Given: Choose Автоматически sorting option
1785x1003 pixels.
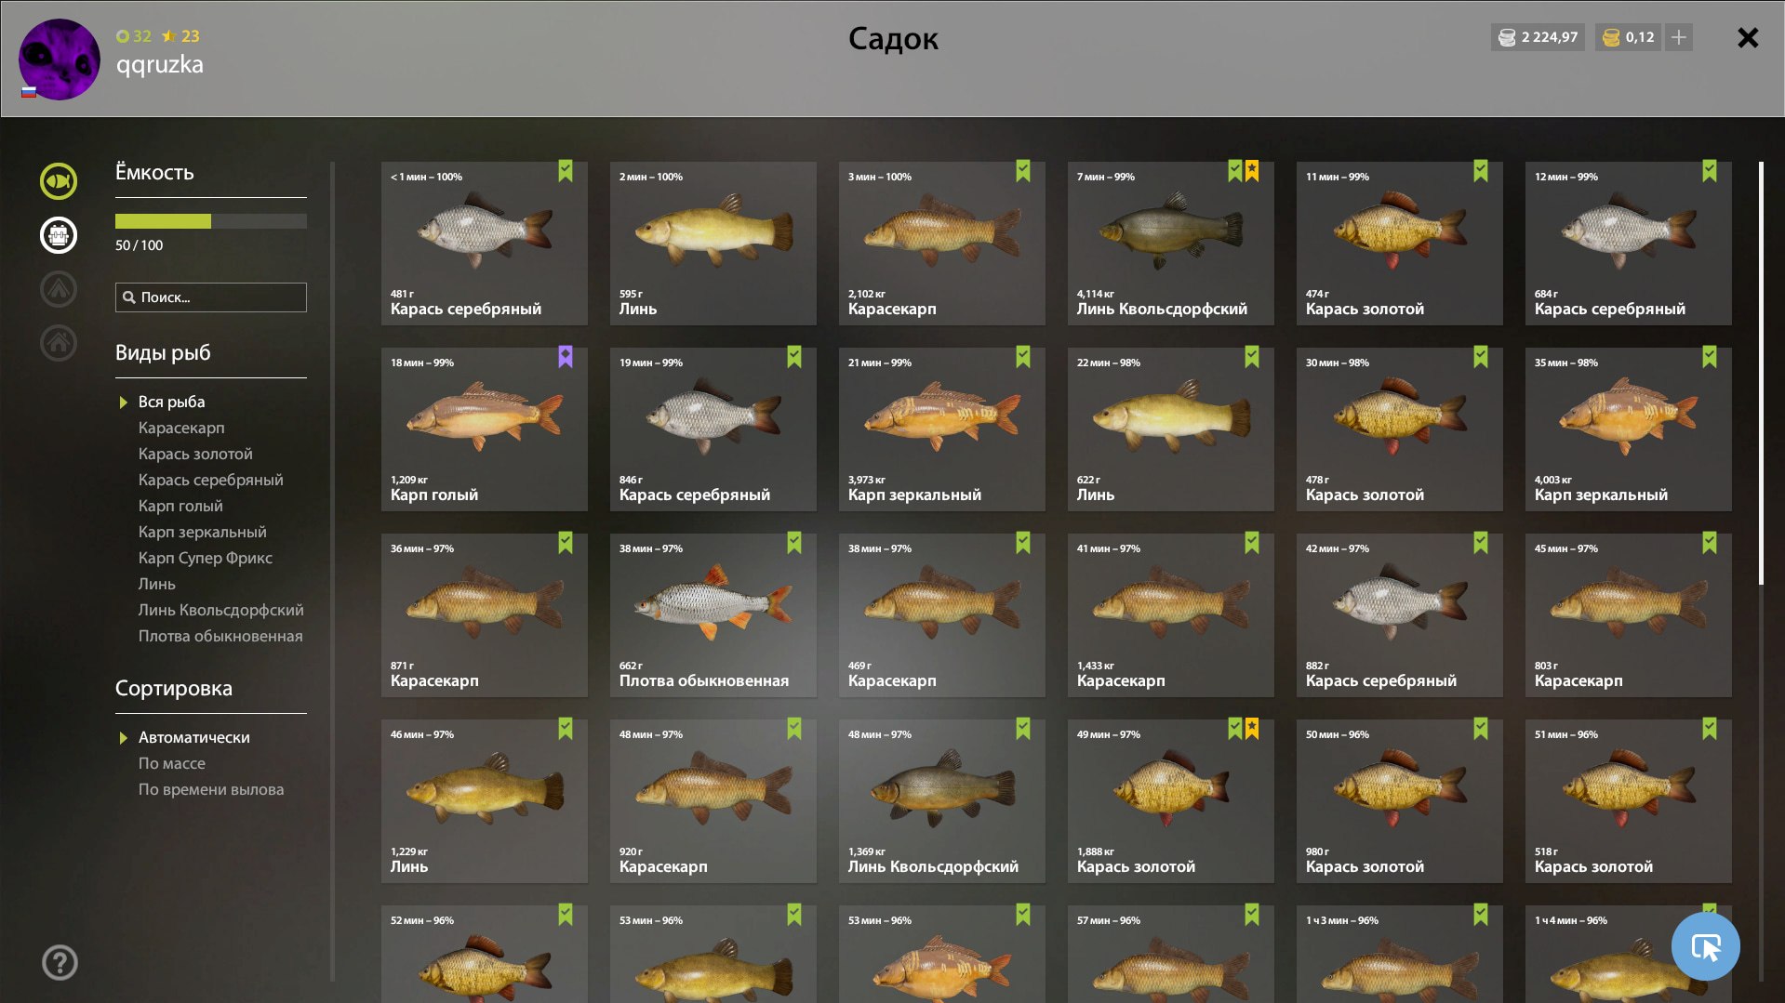Looking at the screenshot, I should pos(194,737).
